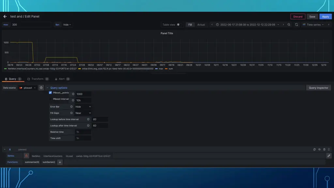Open the Bar hide dropdown

click(67, 25)
